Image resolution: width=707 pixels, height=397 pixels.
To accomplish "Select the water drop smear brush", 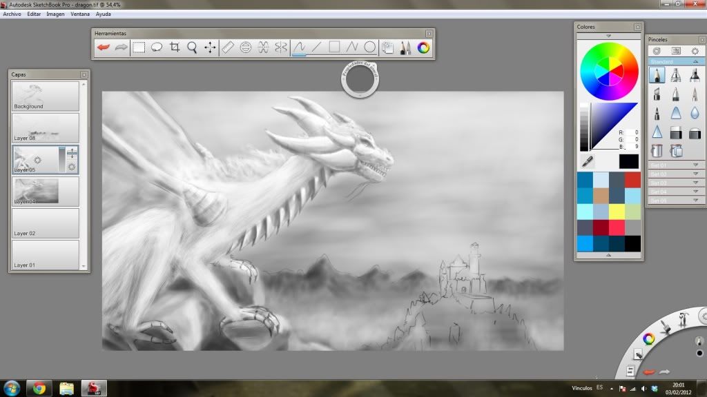I will pos(695,113).
